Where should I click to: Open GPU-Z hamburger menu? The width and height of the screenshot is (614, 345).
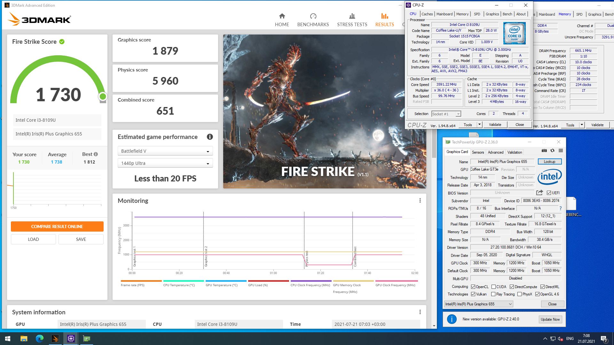[561, 150]
